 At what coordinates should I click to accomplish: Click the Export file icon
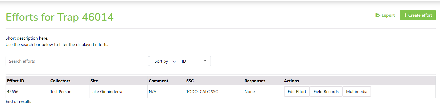point(377,15)
